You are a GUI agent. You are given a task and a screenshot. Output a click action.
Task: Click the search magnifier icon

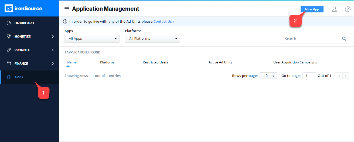344,39
